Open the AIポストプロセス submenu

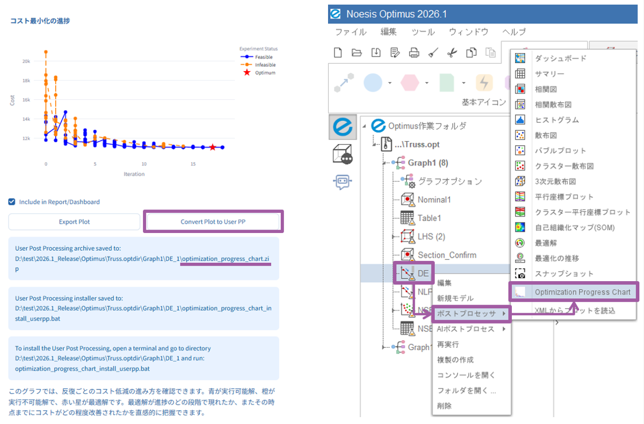coord(471,329)
